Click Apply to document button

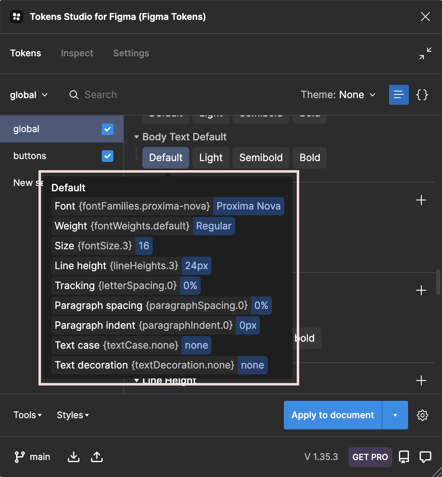pos(333,415)
